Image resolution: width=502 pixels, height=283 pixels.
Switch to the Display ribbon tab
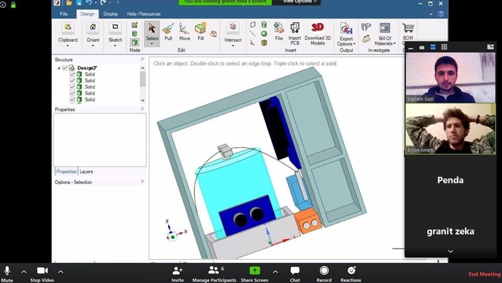pos(111,14)
